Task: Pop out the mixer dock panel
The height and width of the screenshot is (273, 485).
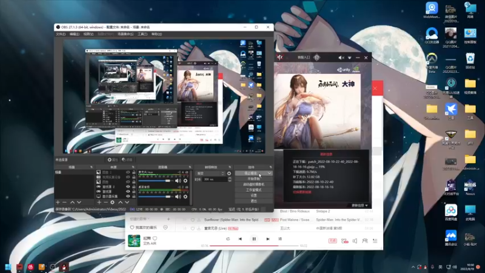Action: (190, 167)
